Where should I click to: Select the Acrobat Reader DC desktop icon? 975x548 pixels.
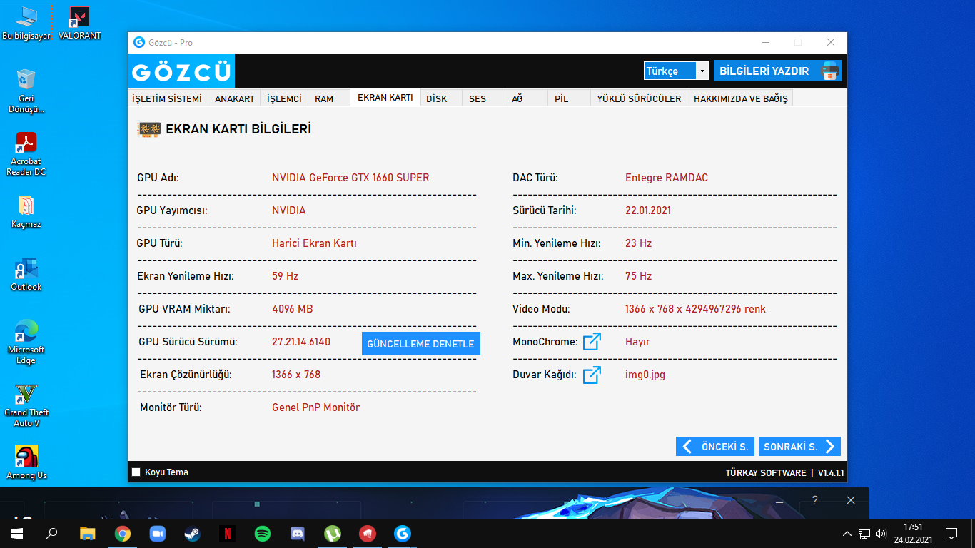26,154
